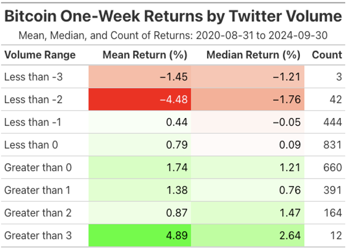Click the date range subtitle text
347x251 pixels.
pos(173,35)
